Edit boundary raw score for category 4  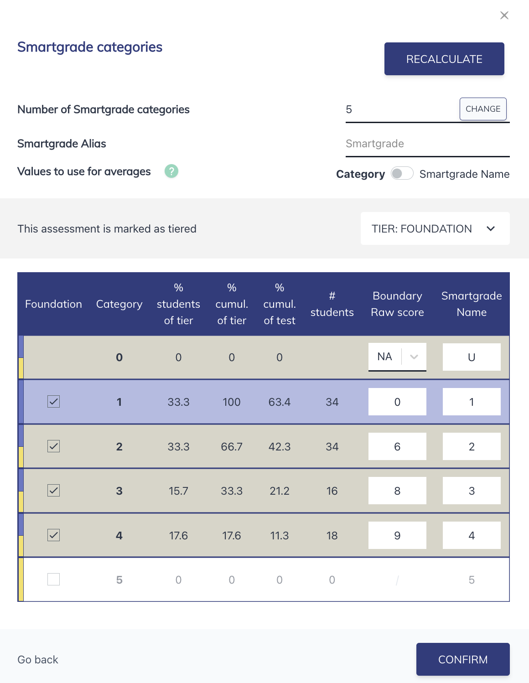click(x=397, y=535)
